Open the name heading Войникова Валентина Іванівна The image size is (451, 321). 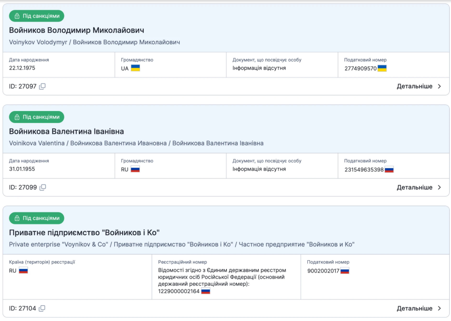pos(67,131)
